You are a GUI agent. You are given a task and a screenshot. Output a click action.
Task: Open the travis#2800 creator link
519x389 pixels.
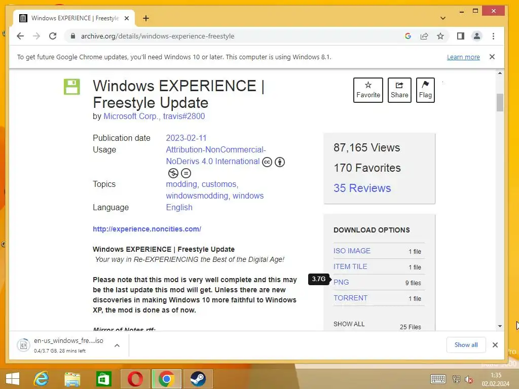(x=183, y=116)
